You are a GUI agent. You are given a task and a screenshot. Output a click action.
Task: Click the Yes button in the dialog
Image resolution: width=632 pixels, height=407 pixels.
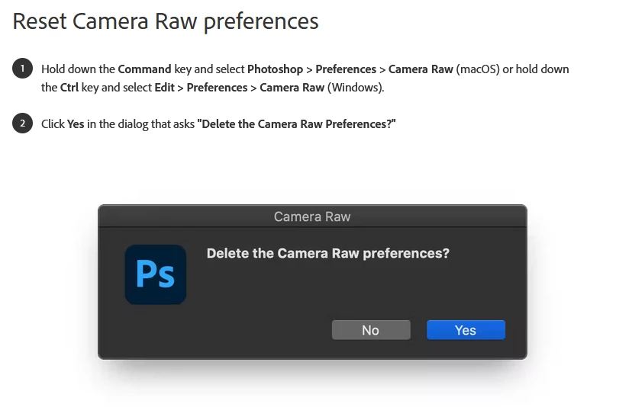point(465,330)
